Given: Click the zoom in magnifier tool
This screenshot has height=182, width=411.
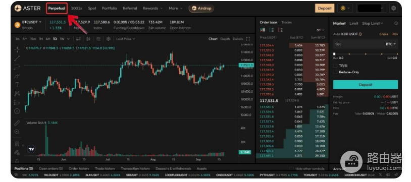Looking at the screenshot, I should (17, 132).
